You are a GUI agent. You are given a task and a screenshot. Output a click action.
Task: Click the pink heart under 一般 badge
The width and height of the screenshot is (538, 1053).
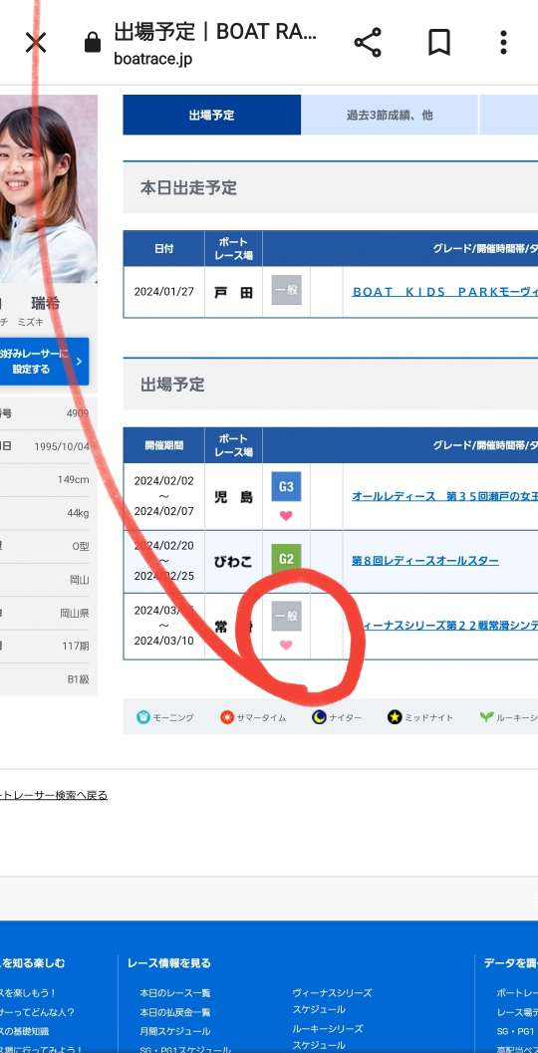286,645
